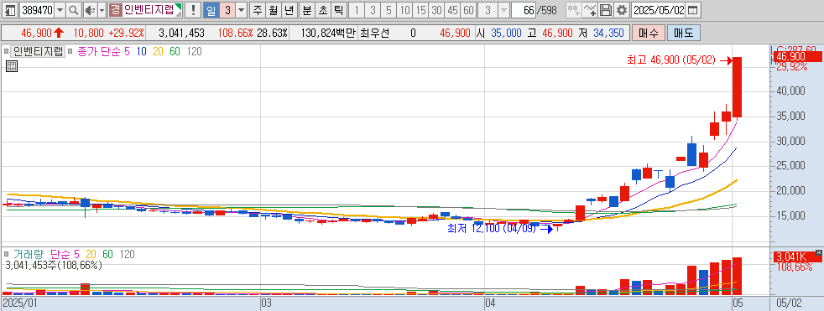824x311 pixels.
Task: Select the 5 interval button
Action: 389,9
